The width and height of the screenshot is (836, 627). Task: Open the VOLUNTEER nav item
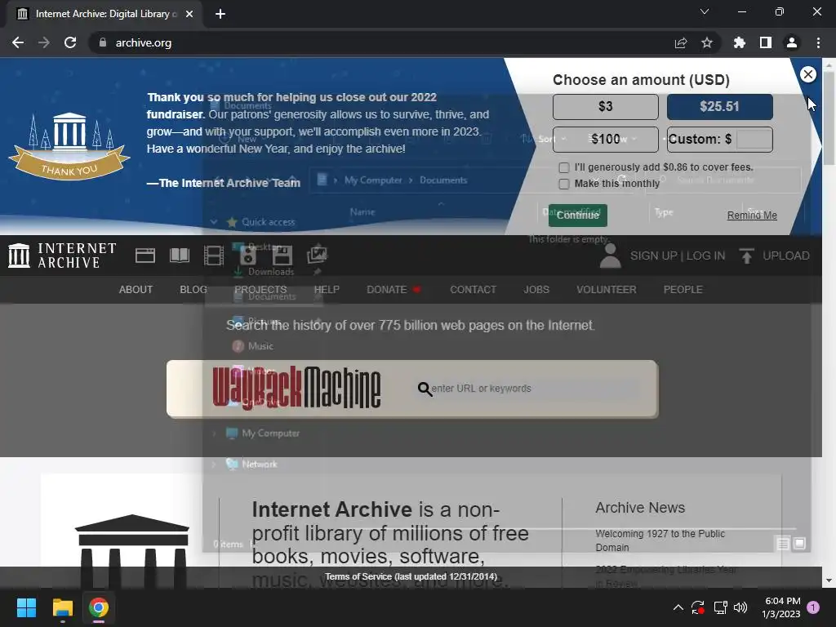tap(607, 290)
